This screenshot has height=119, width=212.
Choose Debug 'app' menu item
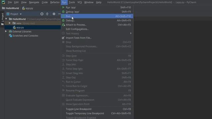97,12
